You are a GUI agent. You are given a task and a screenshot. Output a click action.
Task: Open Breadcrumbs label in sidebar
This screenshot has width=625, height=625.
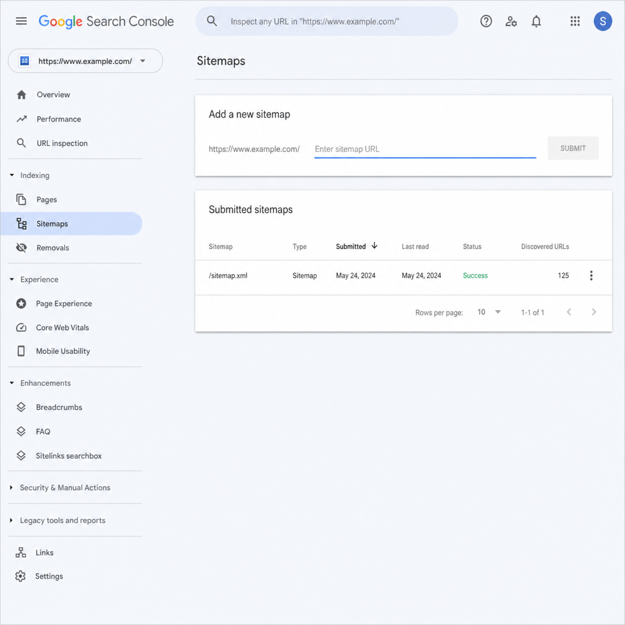(x=59, y=407)
